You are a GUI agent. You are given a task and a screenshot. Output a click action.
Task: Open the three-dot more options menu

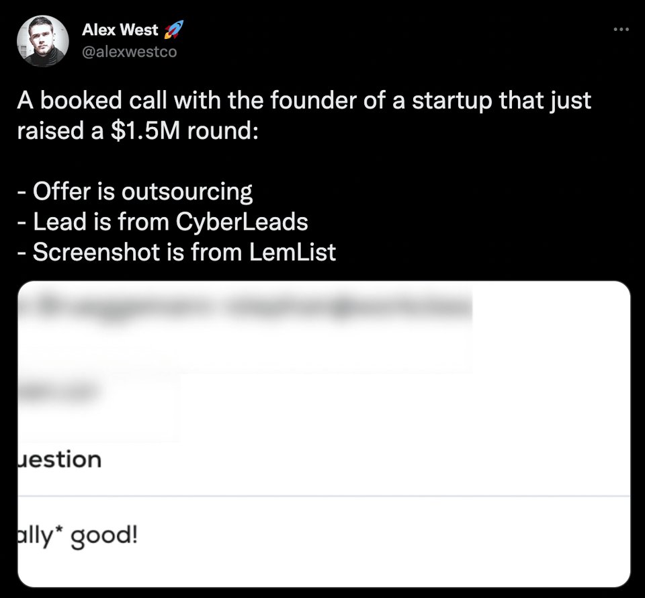(x=621, y=30)
